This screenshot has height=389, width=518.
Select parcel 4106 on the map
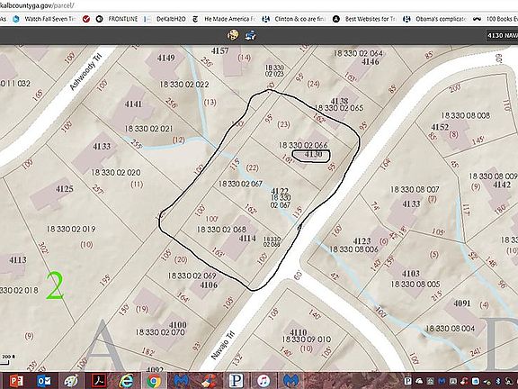click(209, 285)
